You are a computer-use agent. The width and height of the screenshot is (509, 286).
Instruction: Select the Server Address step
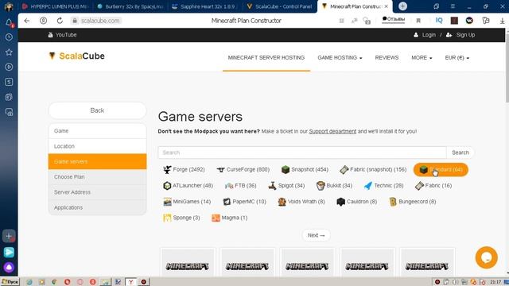coord(97,192)
